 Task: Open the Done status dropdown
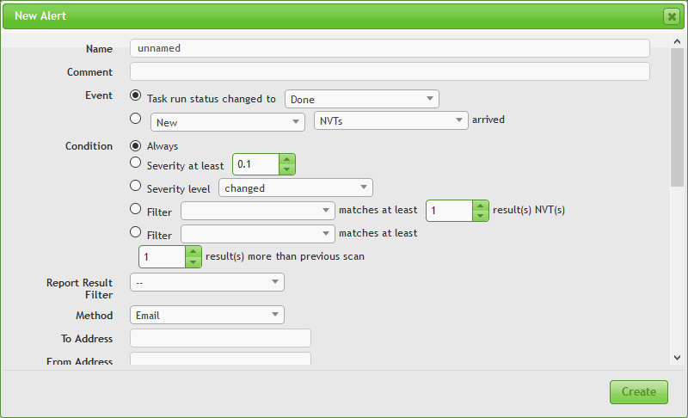[361, 99]
